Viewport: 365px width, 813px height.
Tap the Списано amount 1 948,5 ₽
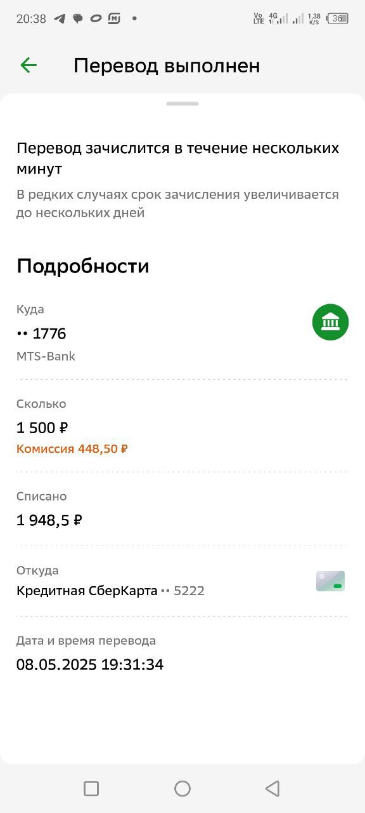(49, 520)
